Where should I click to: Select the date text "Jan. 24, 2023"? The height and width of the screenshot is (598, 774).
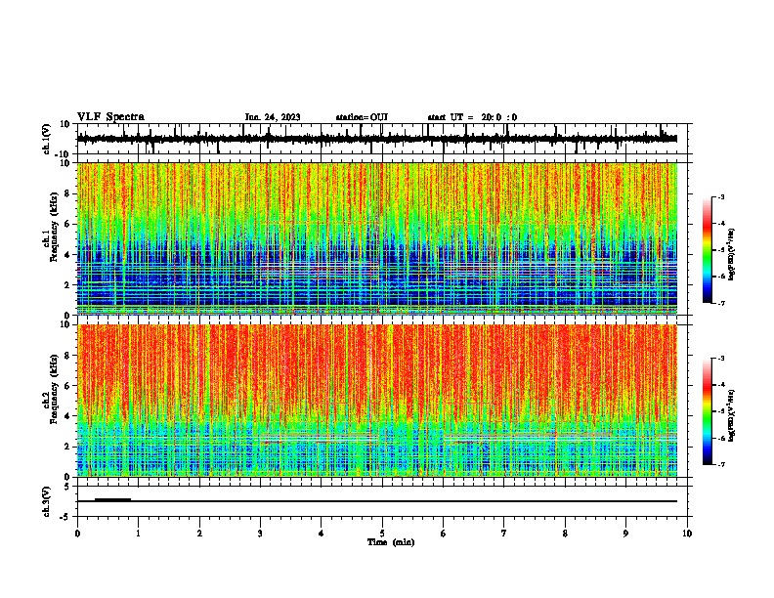(x=273, y=117)
